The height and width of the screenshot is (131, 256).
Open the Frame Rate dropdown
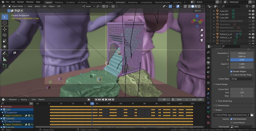coord(242,79)
